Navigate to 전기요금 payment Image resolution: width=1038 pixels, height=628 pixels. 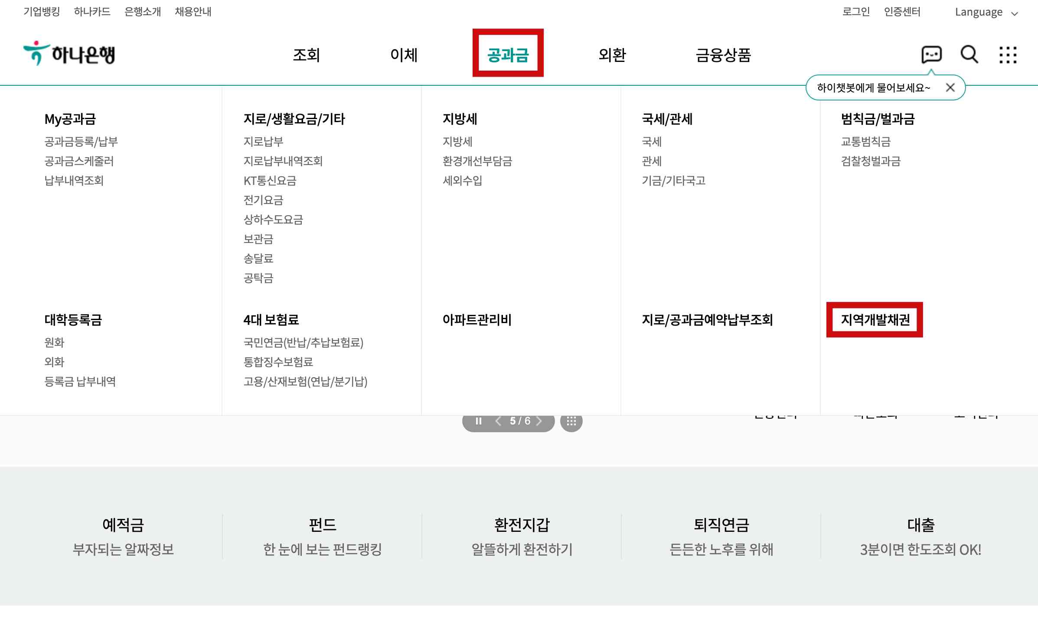pyautogui.click(x=264, y=200)
